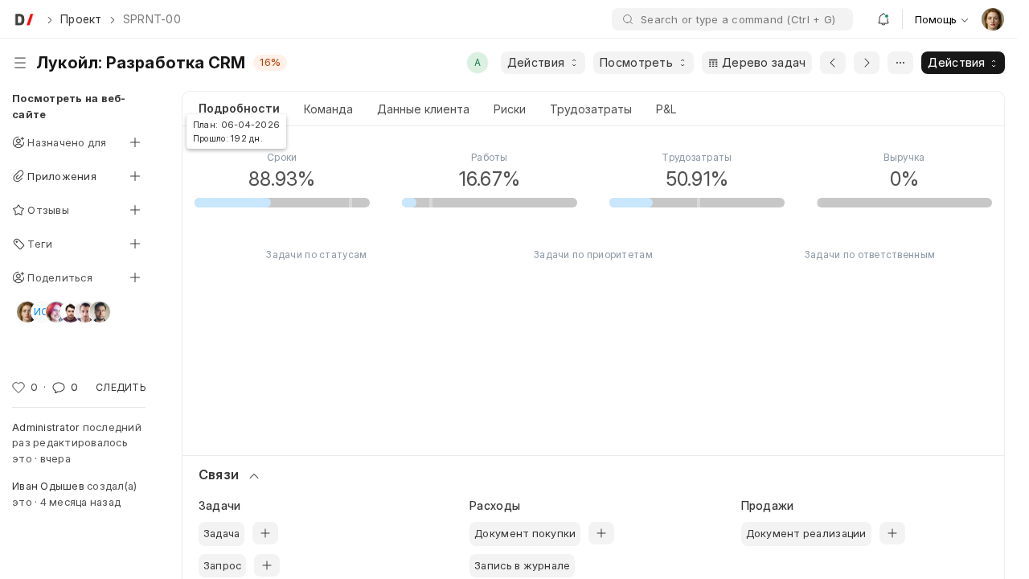
Task: Switch to the Трудозатраты tab
Action: [x=591, y=109]
